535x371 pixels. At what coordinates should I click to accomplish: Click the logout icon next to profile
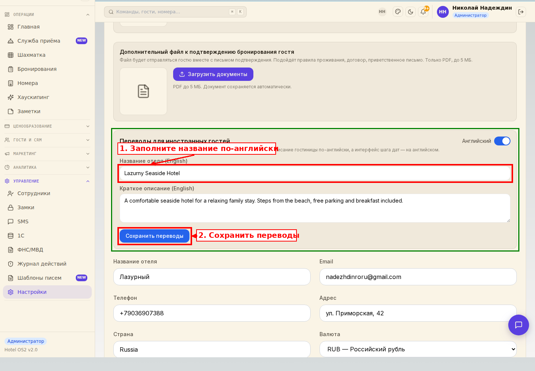(521, 12)
